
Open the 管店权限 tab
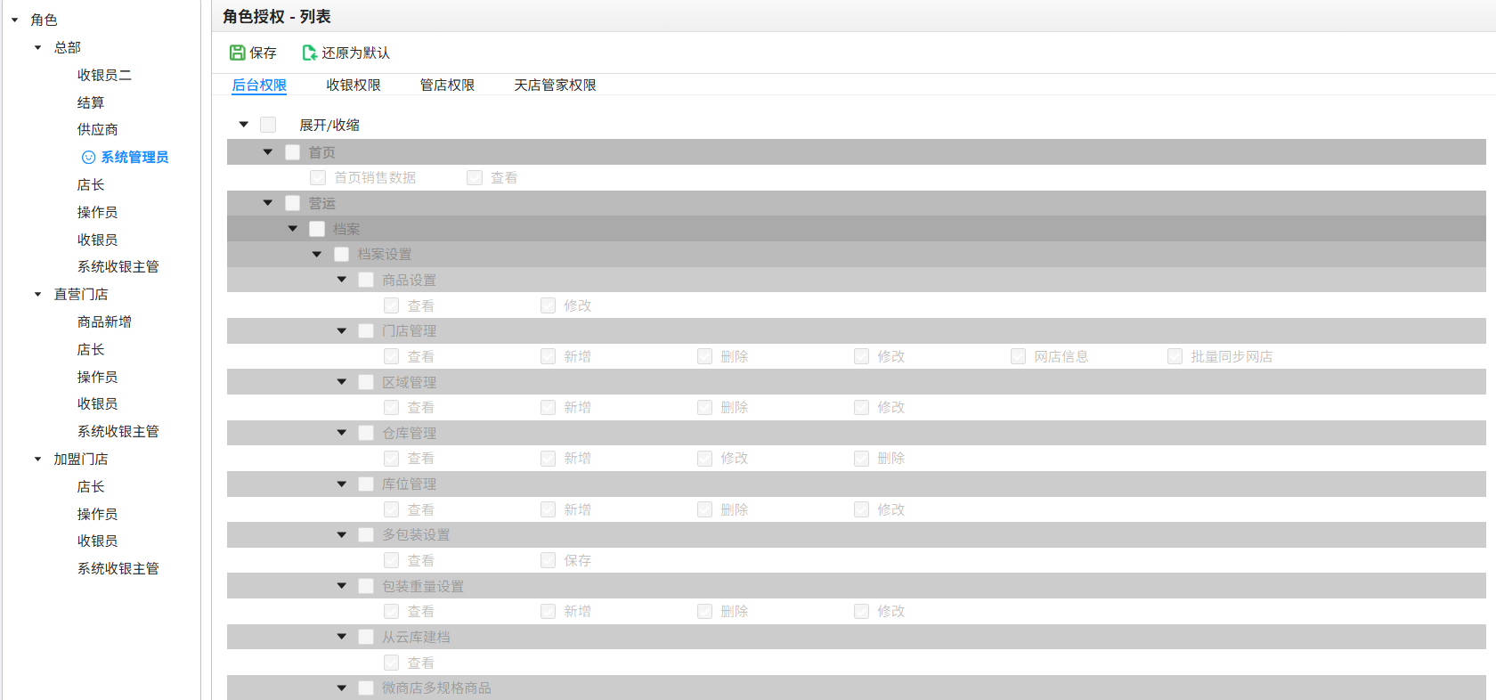[x=447, y=85]
